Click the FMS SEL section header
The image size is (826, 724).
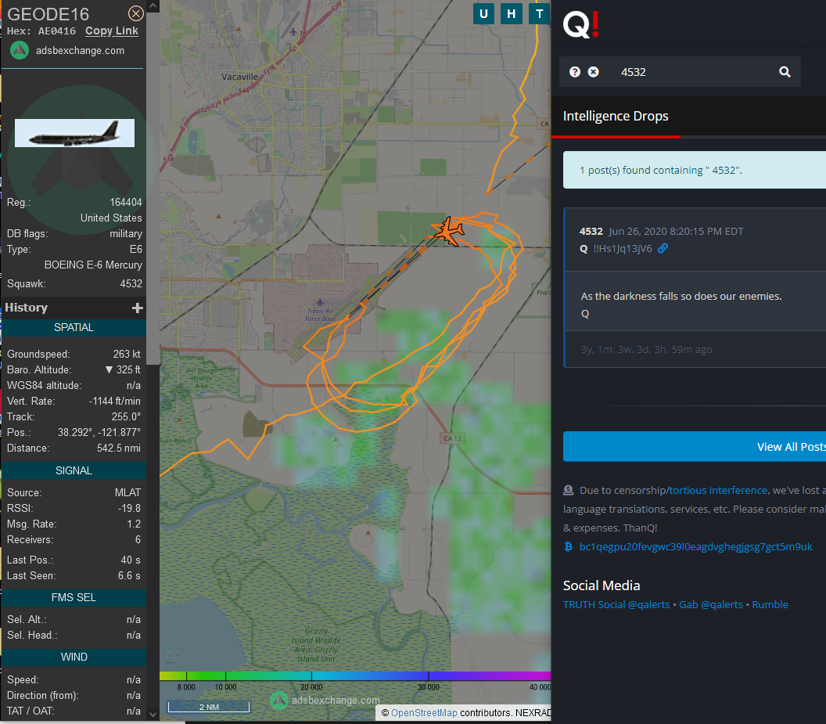(x=74, y=597)
